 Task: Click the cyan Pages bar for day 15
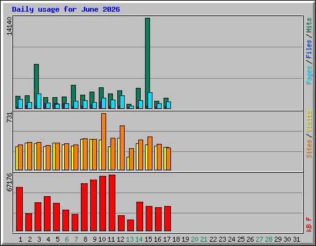tap(150, 100)
